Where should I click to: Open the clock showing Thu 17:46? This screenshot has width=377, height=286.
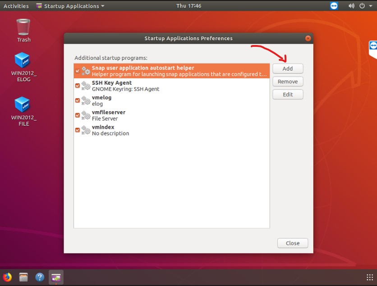(188, 6)
